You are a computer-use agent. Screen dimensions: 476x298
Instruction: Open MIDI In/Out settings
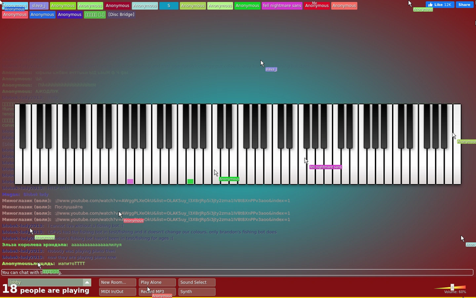pos(117,291)
